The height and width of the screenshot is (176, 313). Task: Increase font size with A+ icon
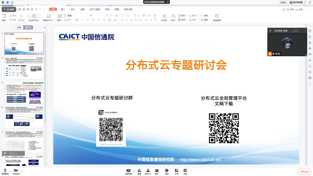click(x=107, y=15)
